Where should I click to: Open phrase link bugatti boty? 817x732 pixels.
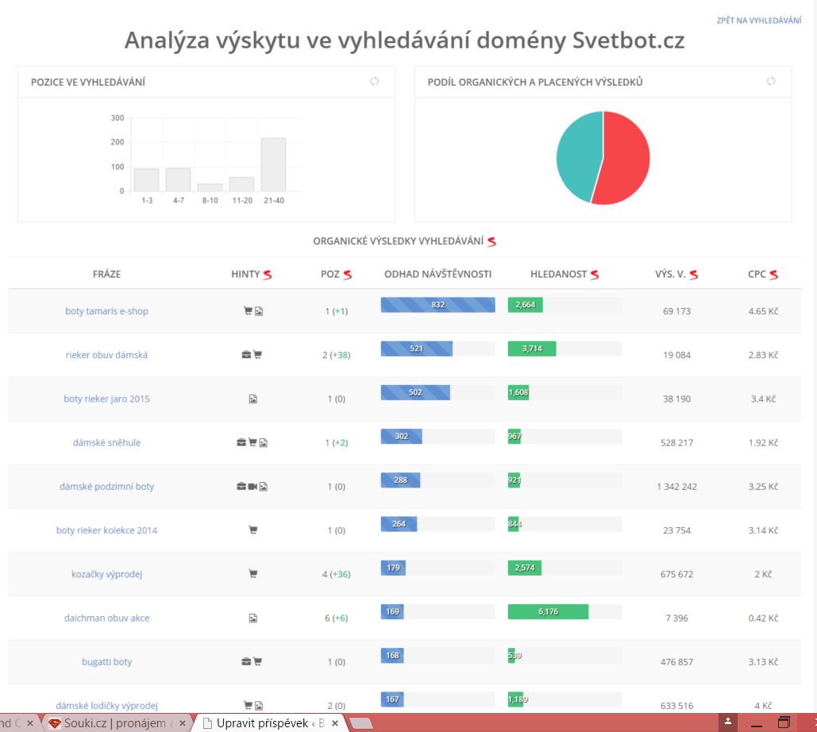(107, 661)
